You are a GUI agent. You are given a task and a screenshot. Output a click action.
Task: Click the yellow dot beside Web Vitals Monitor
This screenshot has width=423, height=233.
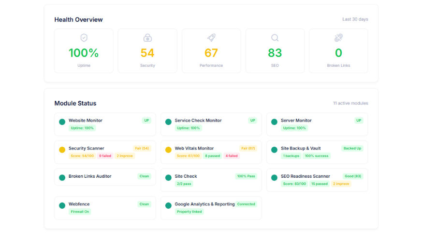168,150
